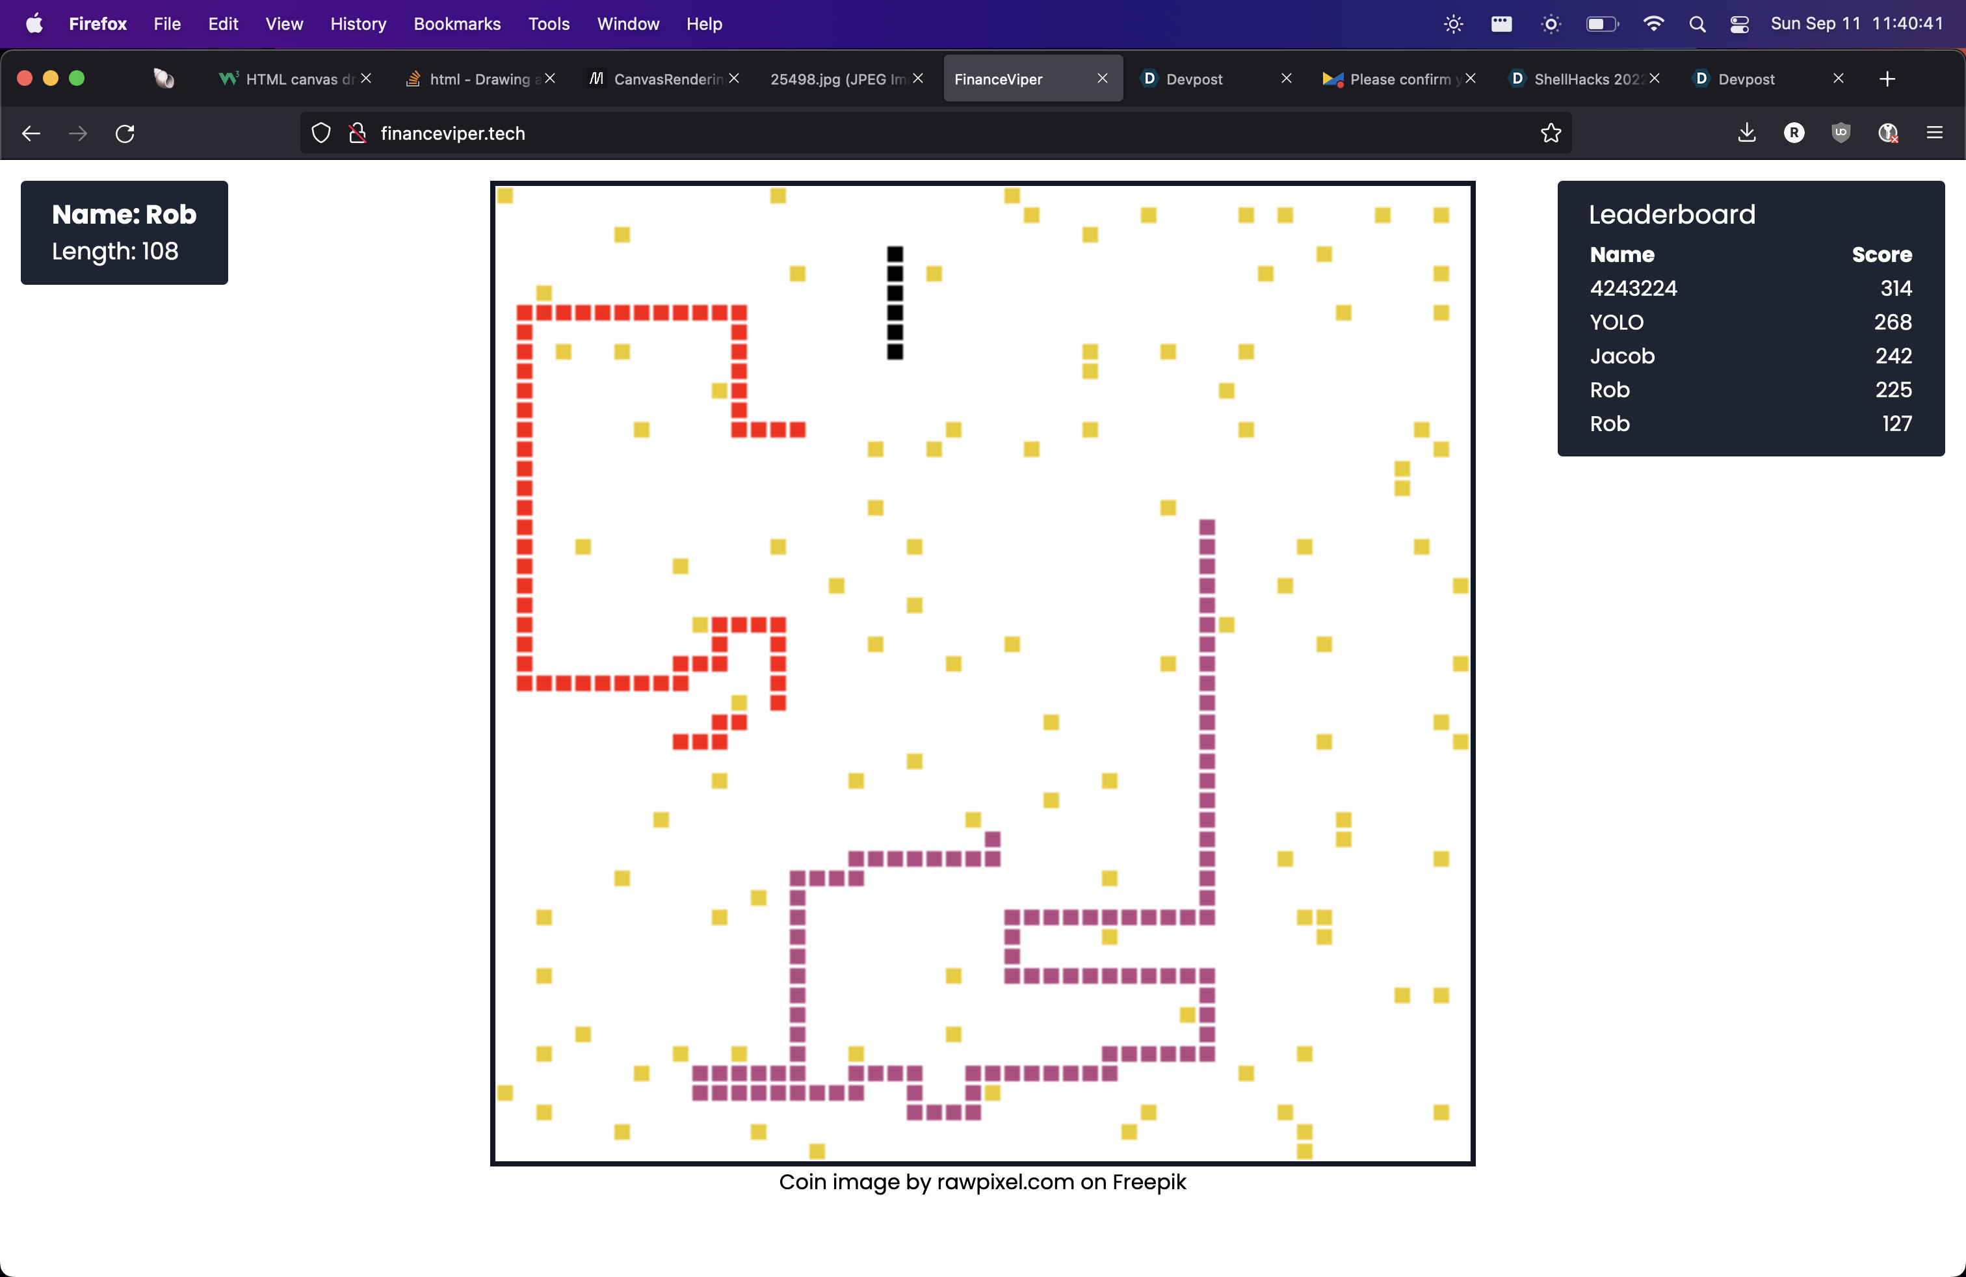Open Firefox application hamburger menu
Screen dimensions: 1966x1277
(1935, 133)
